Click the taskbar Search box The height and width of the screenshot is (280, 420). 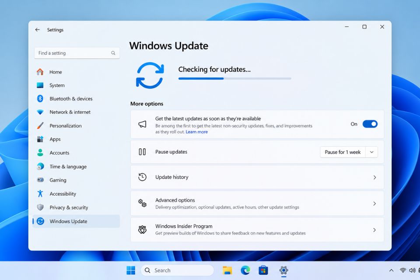tap(177, 270)
